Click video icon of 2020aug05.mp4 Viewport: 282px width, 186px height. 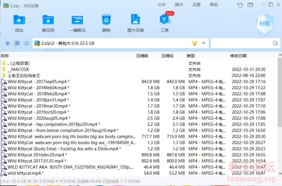pyautogui.click(x=4, y=118)
